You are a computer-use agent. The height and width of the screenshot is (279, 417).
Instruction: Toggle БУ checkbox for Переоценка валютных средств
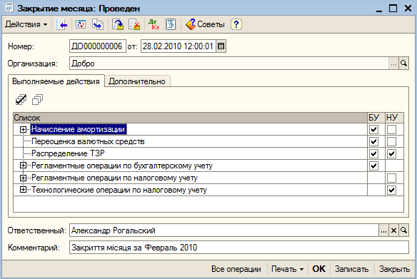point(373,141)
